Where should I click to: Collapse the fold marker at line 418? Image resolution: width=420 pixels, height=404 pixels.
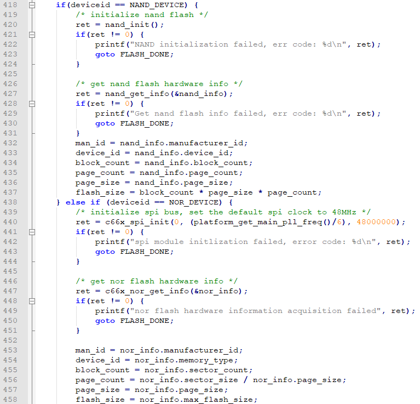point(32,5)
